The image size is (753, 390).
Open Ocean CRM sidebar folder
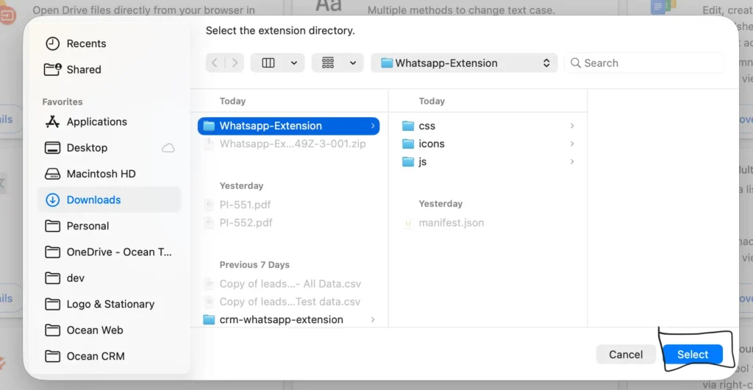pyautogui.click(x=110, y=356)
